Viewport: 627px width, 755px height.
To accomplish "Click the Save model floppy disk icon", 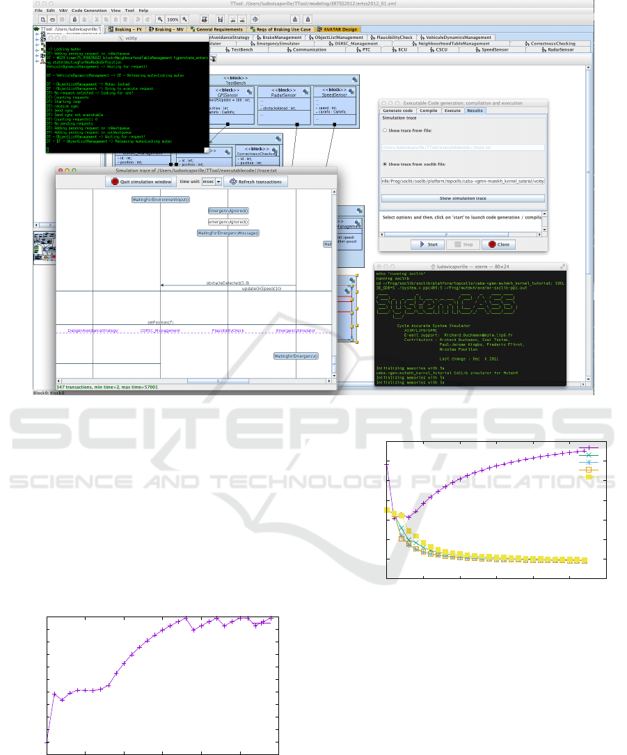I will 62,19.
